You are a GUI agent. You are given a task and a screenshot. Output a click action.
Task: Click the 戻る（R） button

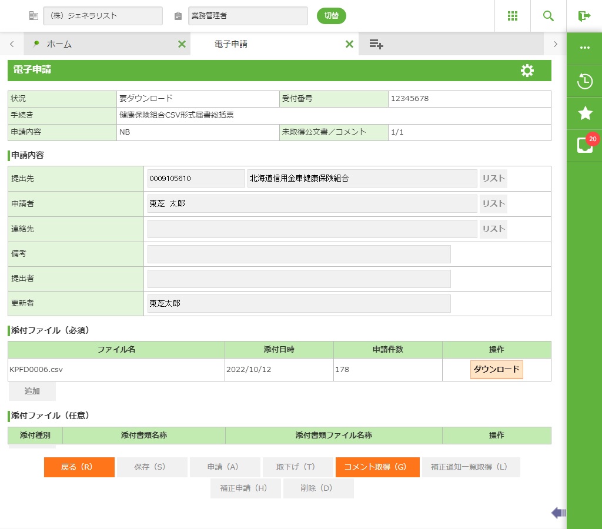click(x=79, y=467)
